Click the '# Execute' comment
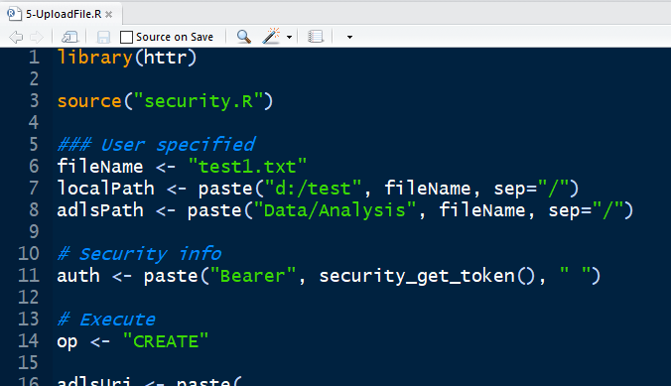671x386 pixels. coord(106,320)
